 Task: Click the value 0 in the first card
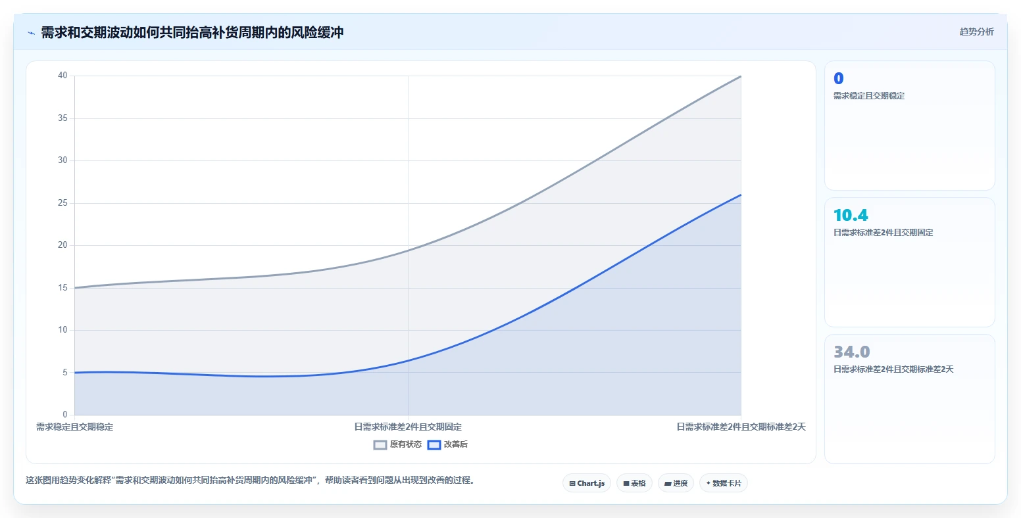838,78
